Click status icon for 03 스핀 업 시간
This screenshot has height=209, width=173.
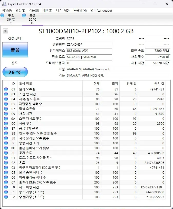(x=6, y=94)
